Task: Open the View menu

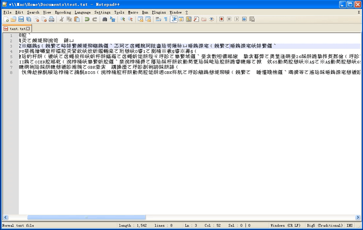Action: (47, 13)
